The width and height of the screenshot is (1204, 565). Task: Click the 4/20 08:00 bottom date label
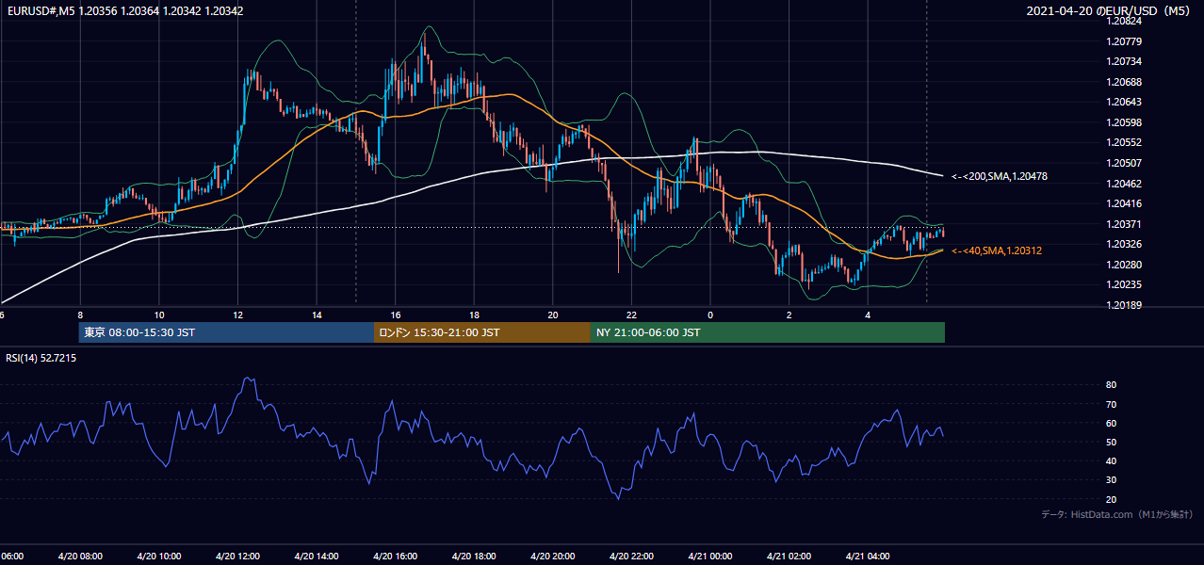point(78,556)
